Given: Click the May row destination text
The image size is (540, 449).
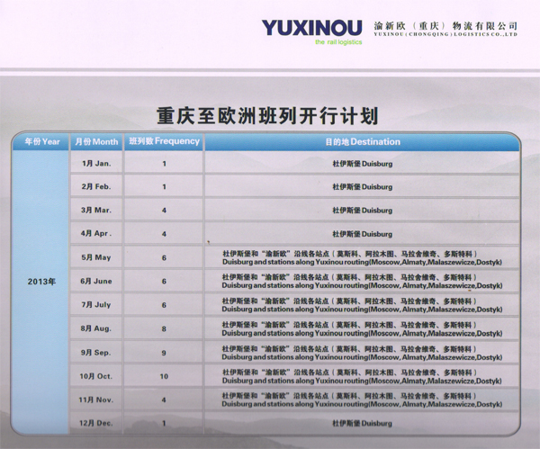Looking at the screenshot, I should (x=362, y=258).
